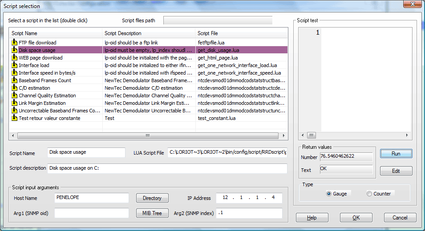Click the 'Ip-oid should be a ftp link' description
This screenshot has height=231, width=425.
(x=131, y=43)
